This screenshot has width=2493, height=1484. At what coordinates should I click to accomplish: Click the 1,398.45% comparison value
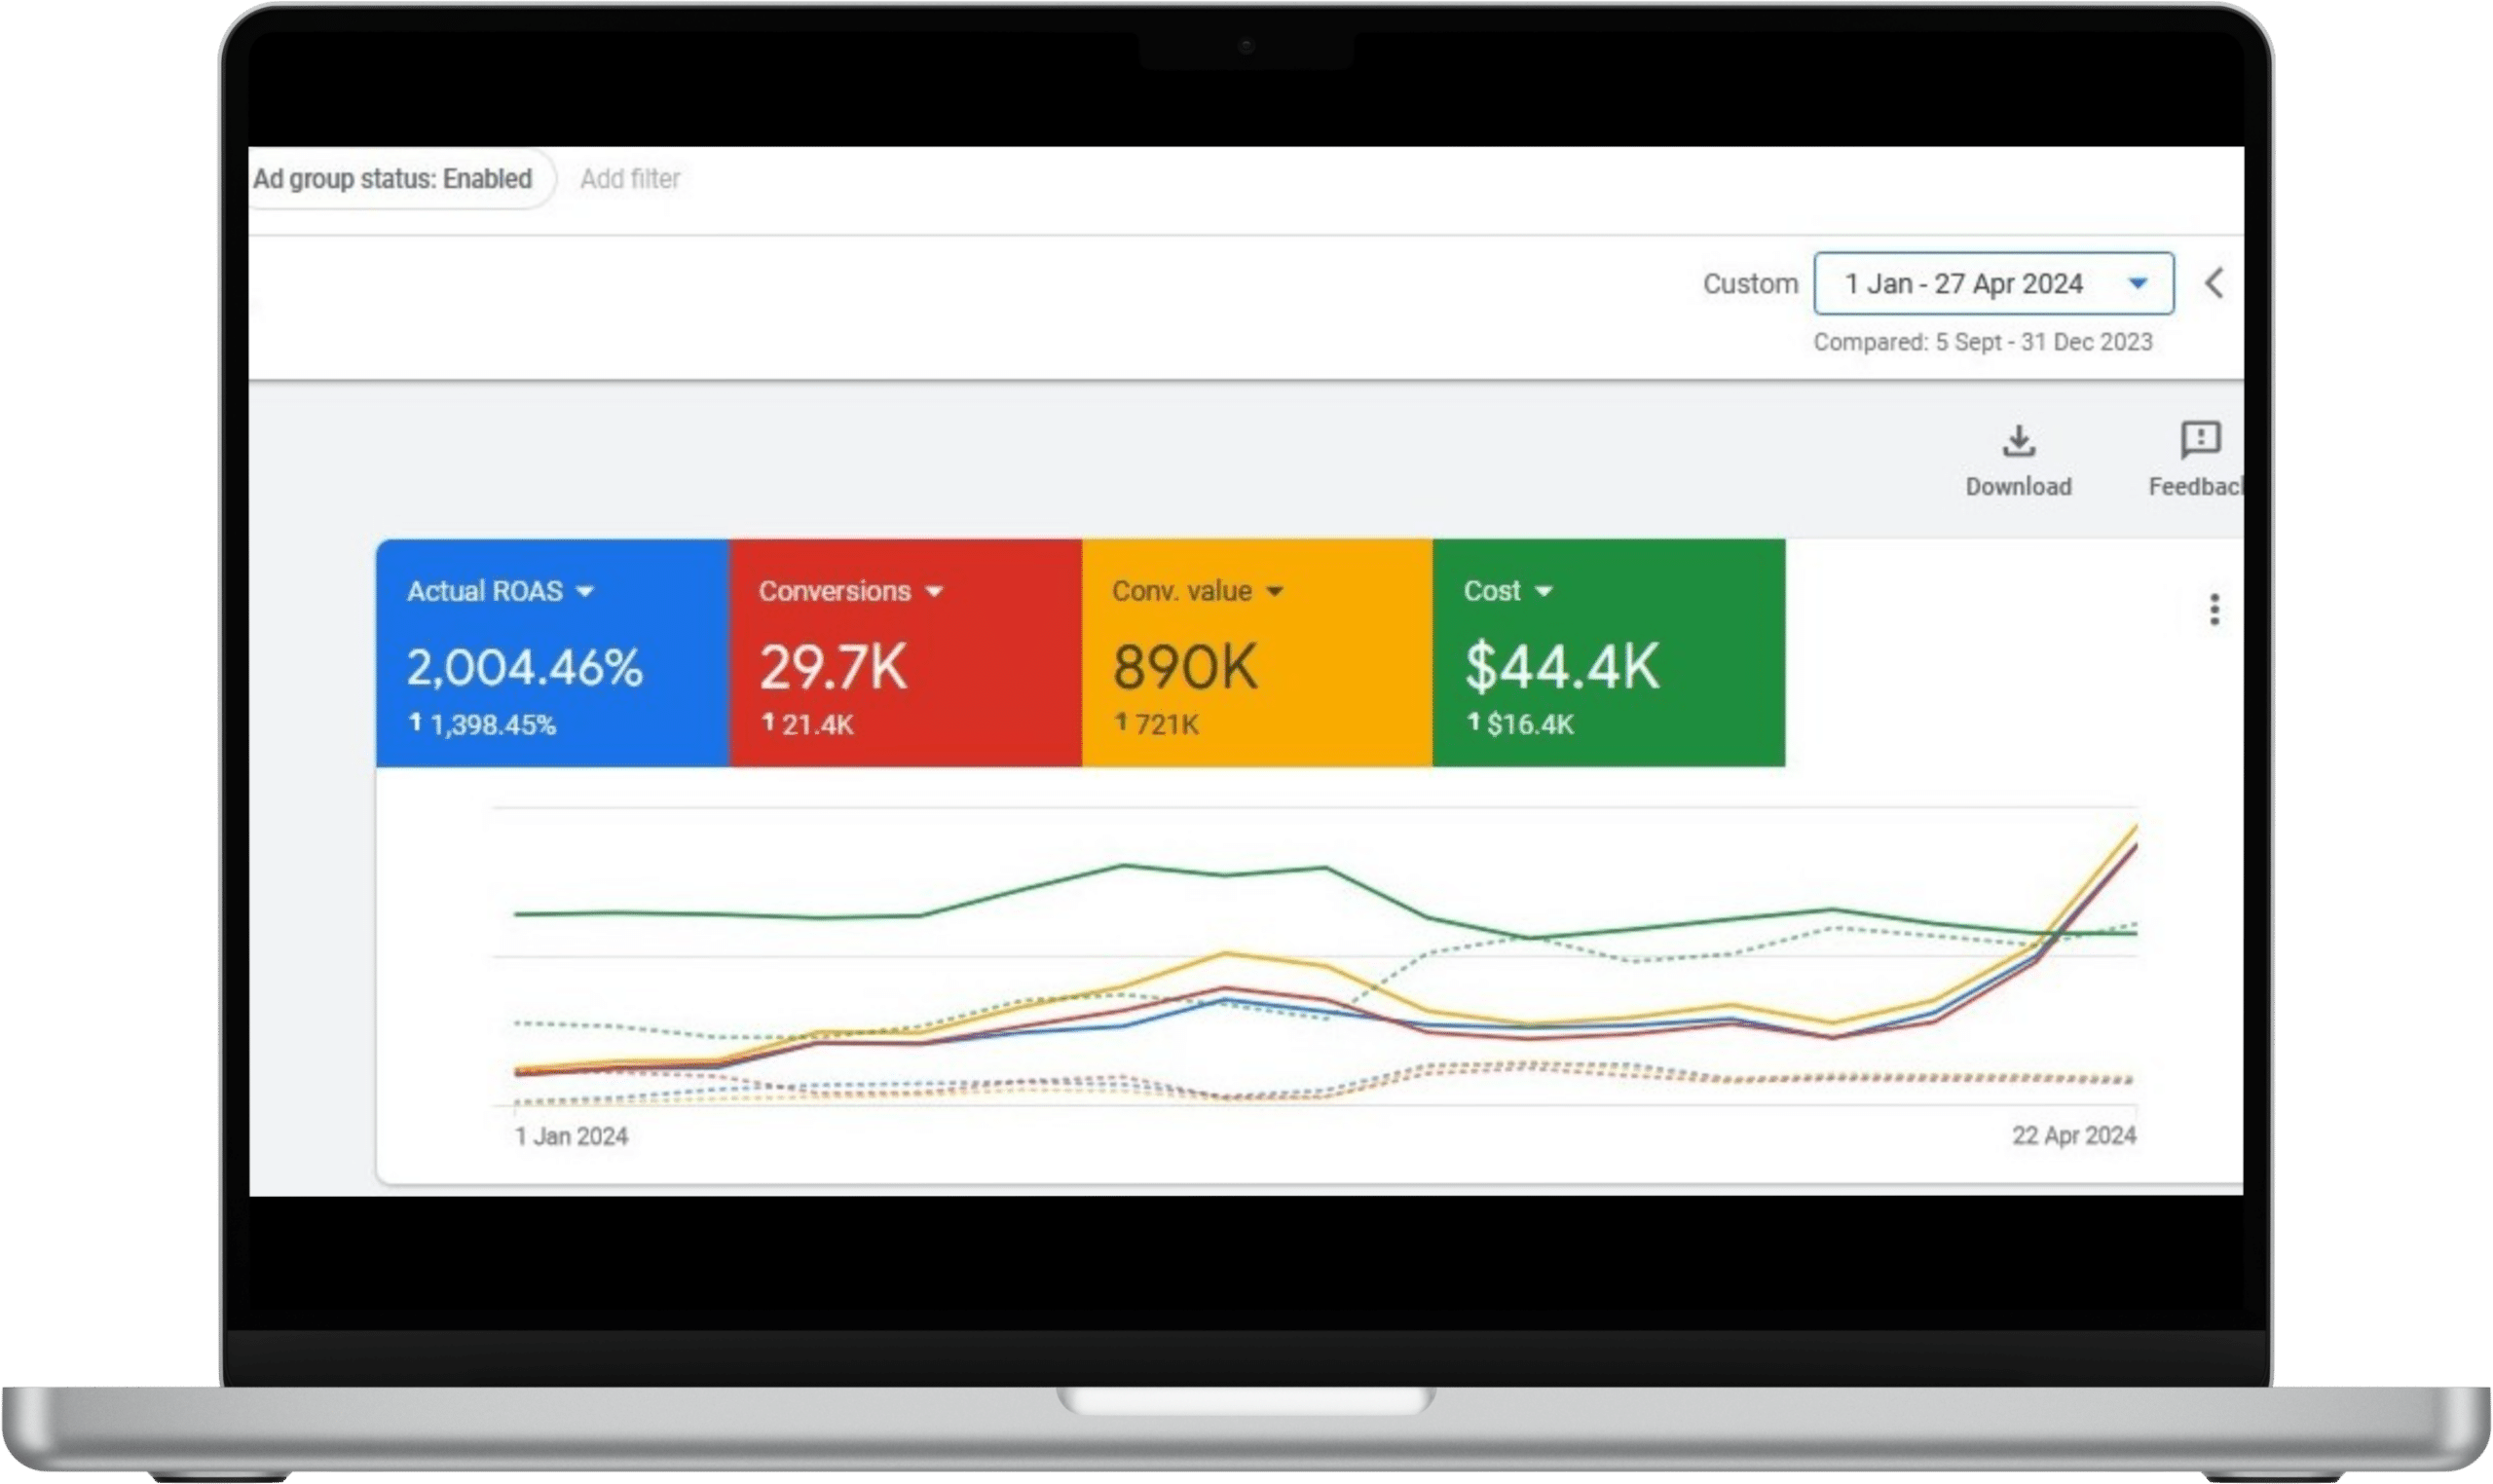(x=492, y=725)
